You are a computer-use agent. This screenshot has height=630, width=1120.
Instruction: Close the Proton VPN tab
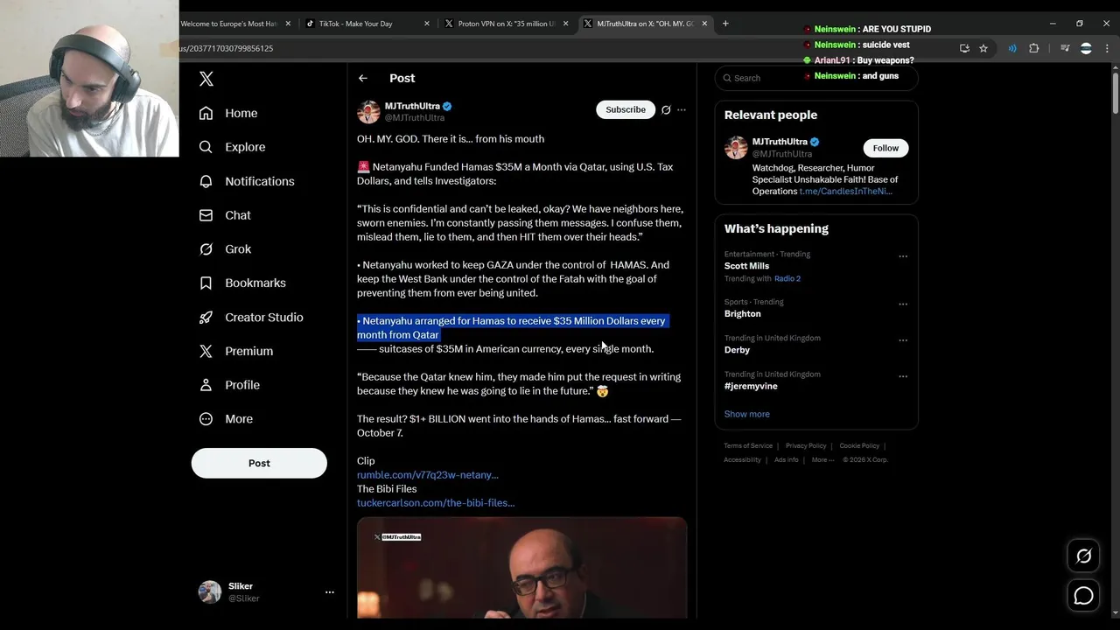tap(566, 24)
